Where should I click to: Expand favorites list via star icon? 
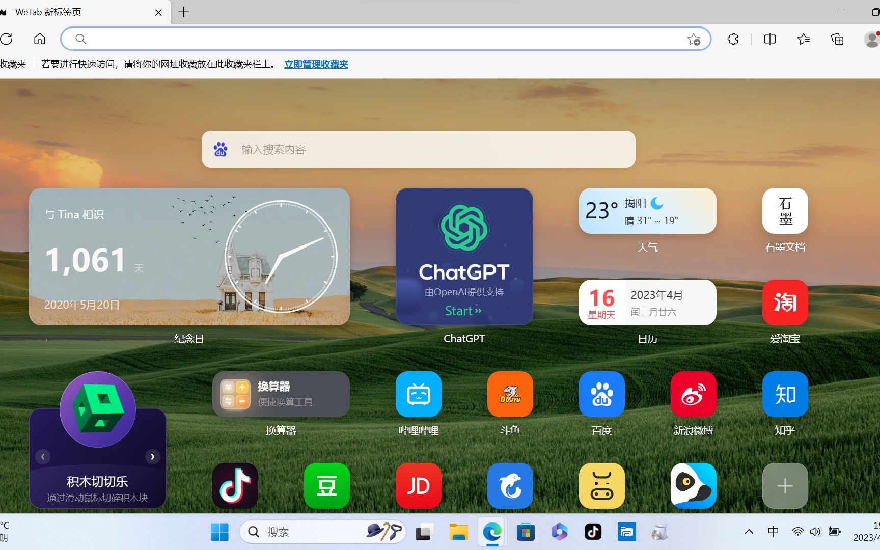pyautogui.click(x=804, y=39)
